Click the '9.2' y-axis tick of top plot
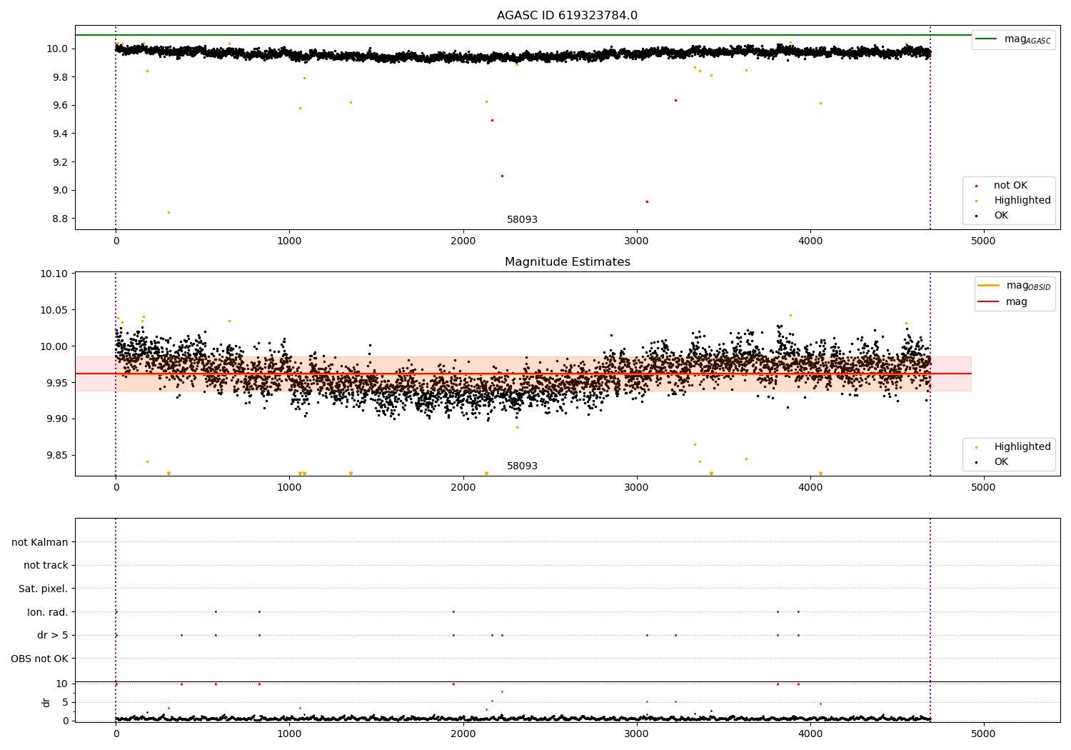 click(x=60, y=162)
